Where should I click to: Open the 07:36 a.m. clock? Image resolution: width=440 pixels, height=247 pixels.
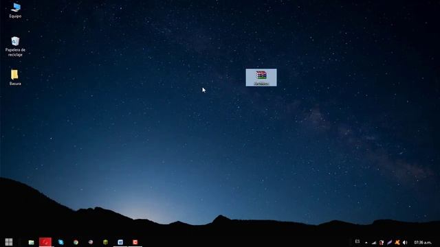click(423, 242)
